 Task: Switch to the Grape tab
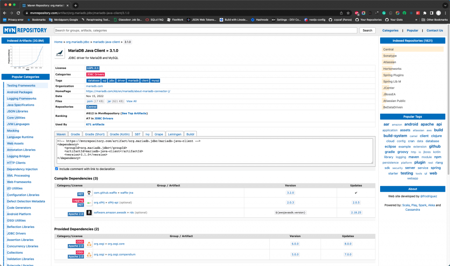pos(159,134)
